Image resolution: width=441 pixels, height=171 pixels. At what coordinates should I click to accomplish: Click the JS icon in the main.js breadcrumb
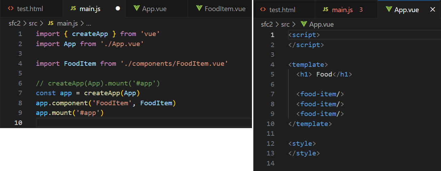click(x=51, y=24)
